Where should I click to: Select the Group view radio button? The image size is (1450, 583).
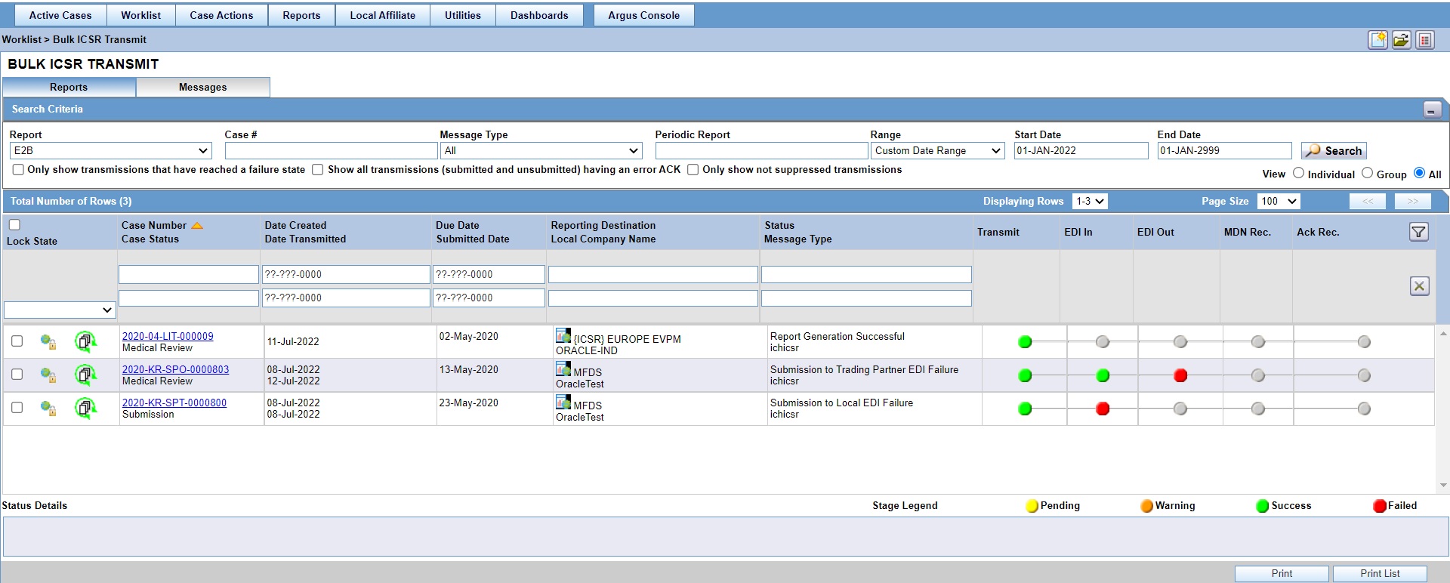[1367, 173]
